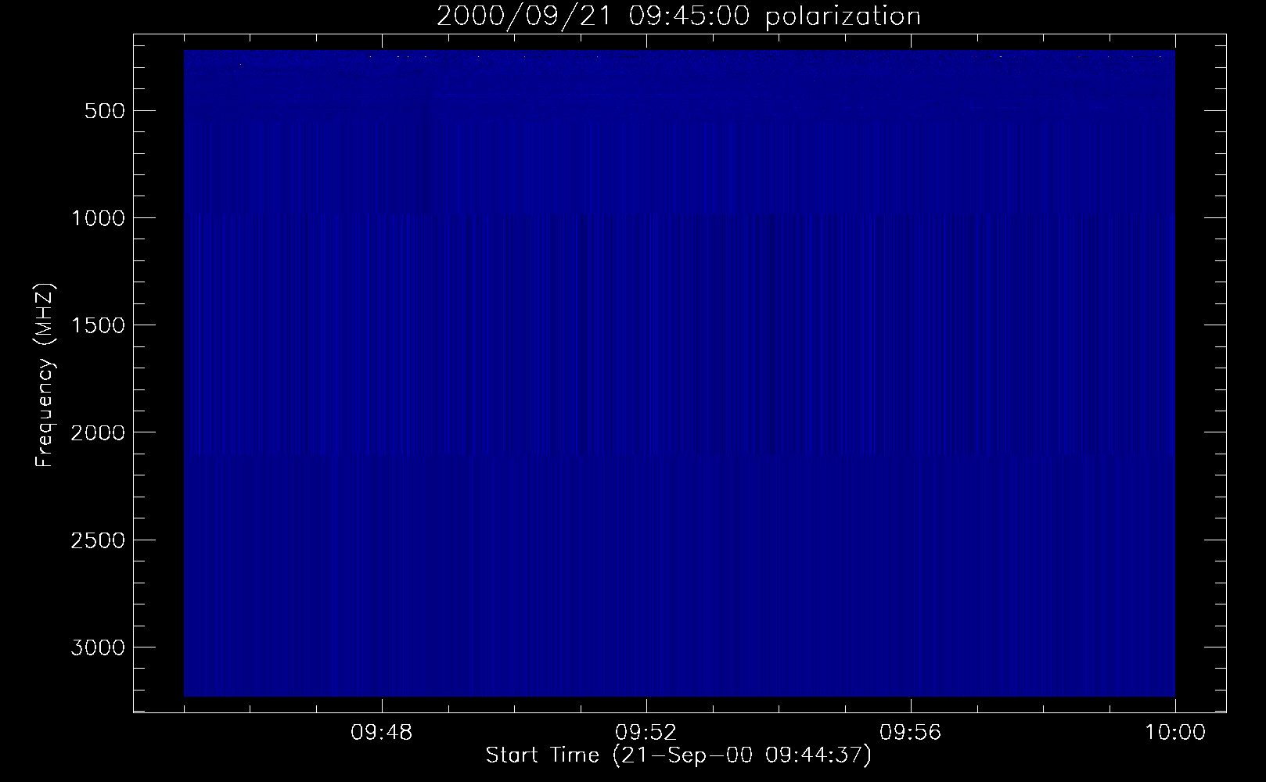Click the 3000 frequency tick label
This screenshot has height=782, width=1266.
coord(98,647)
